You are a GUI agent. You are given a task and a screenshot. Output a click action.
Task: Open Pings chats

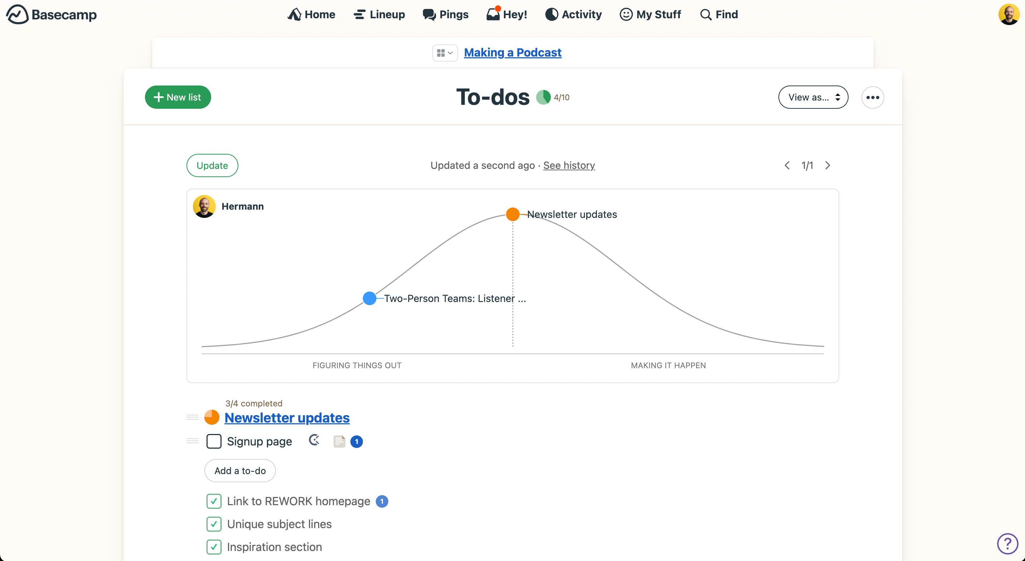tap(446, 15)
